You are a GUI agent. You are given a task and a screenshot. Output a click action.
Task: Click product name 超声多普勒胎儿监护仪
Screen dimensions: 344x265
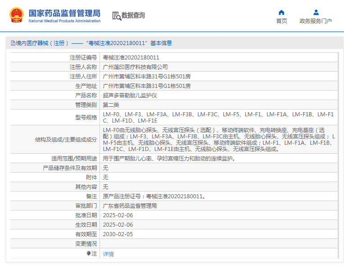point(130,96)
